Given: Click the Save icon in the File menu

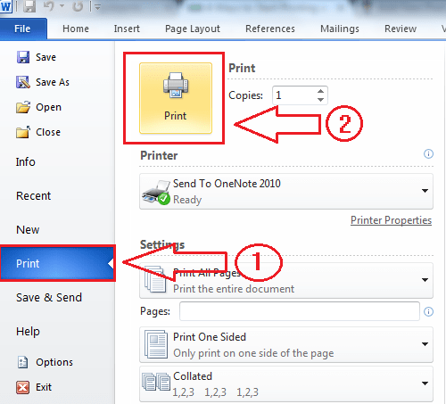Looking at the screenshot, I should pyautogui.click(x=23, y=57).
